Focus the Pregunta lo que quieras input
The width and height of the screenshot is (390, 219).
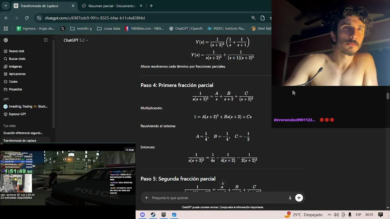pyautogui.click(x=218, y=198)
